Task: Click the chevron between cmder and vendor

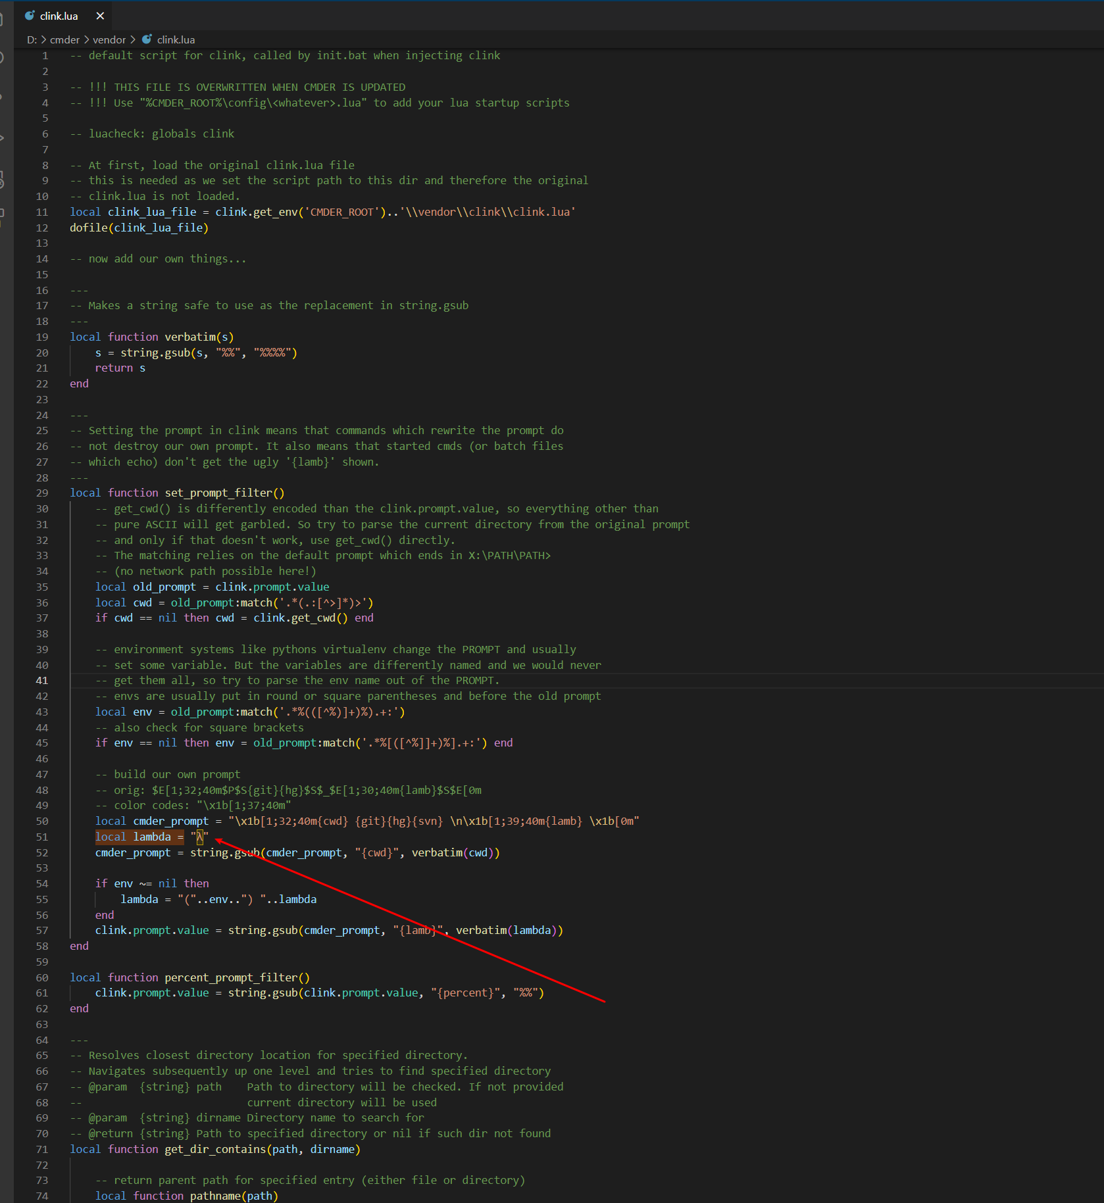Action: click(x=86, y=40)
